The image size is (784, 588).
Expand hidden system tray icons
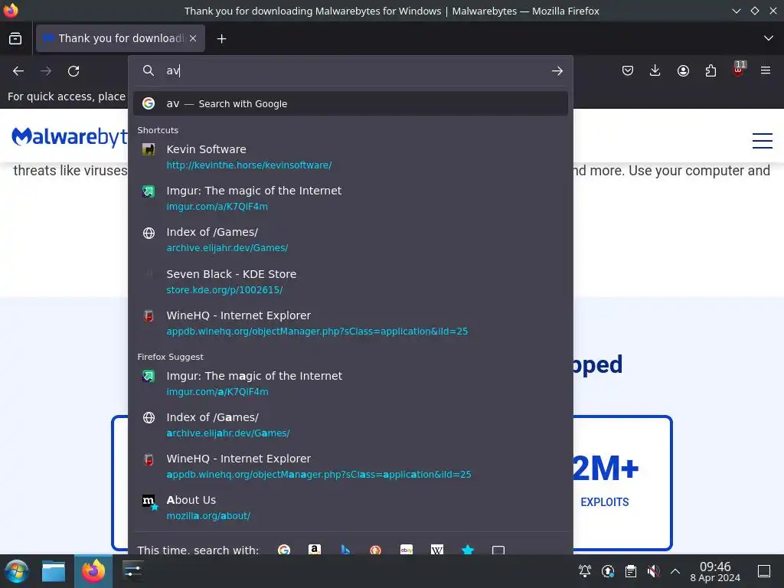675,571
